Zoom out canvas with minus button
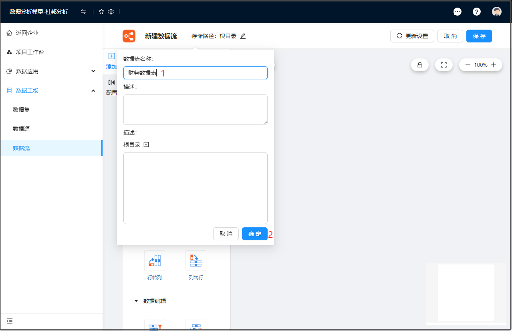512x331 pixels. pyautogui.click(x=468, y=65)
